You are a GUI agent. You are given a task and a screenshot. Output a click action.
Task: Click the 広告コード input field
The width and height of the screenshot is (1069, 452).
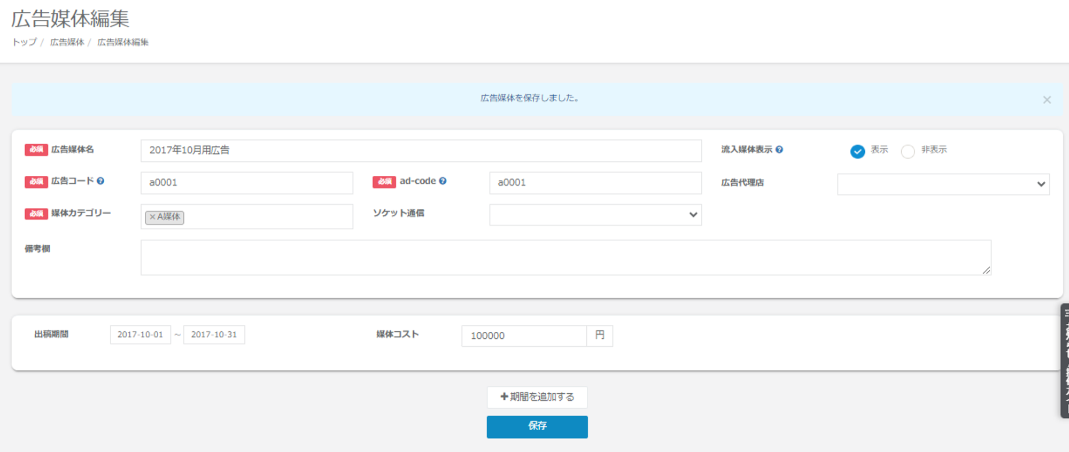[246, 183]
